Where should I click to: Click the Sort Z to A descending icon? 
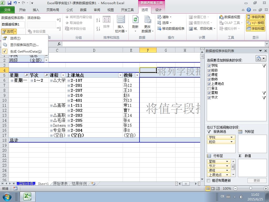coord(98,29)
